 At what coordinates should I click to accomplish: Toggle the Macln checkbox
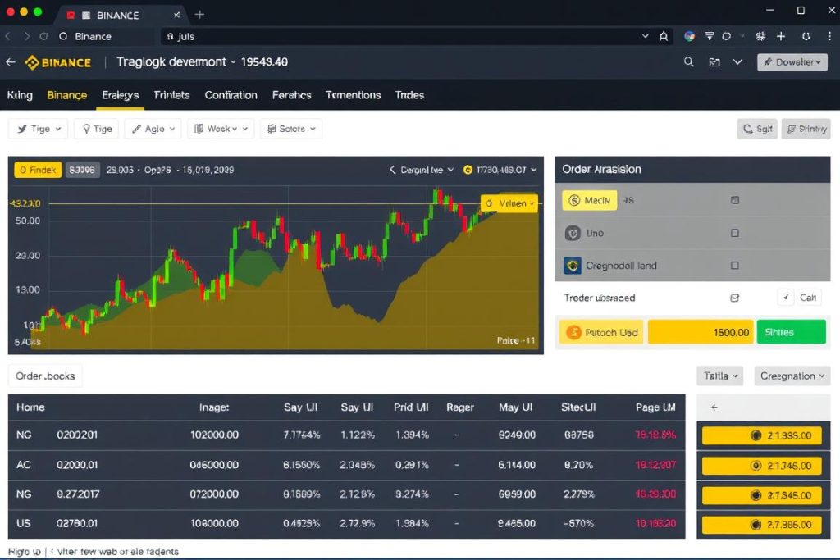(735, 200)
